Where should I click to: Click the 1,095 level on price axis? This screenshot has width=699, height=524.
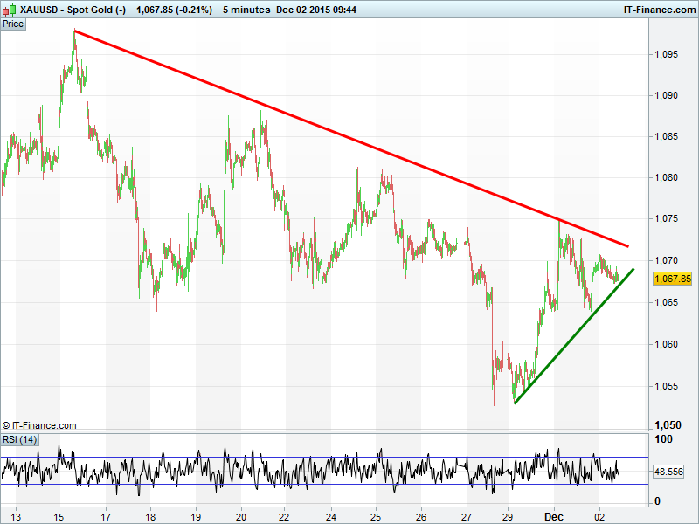668,54
